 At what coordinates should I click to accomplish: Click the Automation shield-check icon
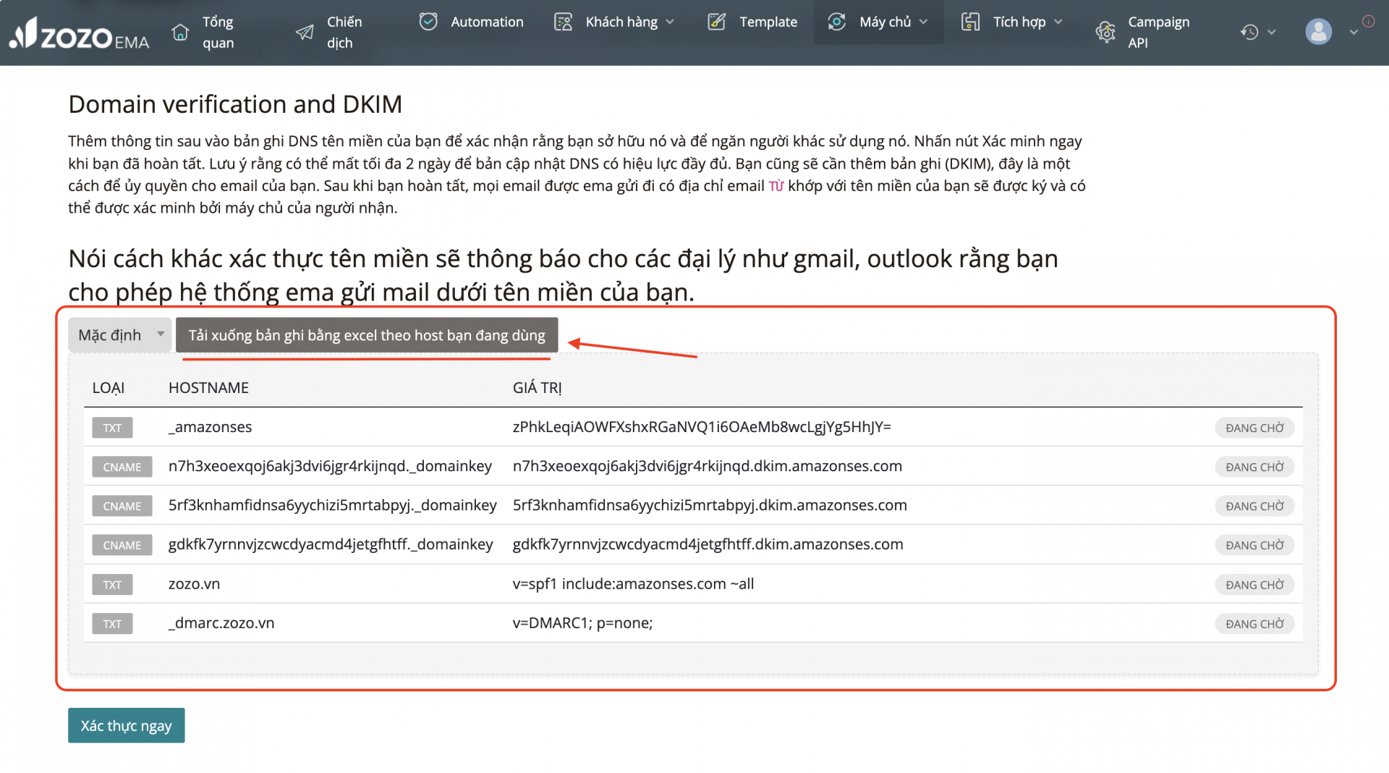pos(428,22)
